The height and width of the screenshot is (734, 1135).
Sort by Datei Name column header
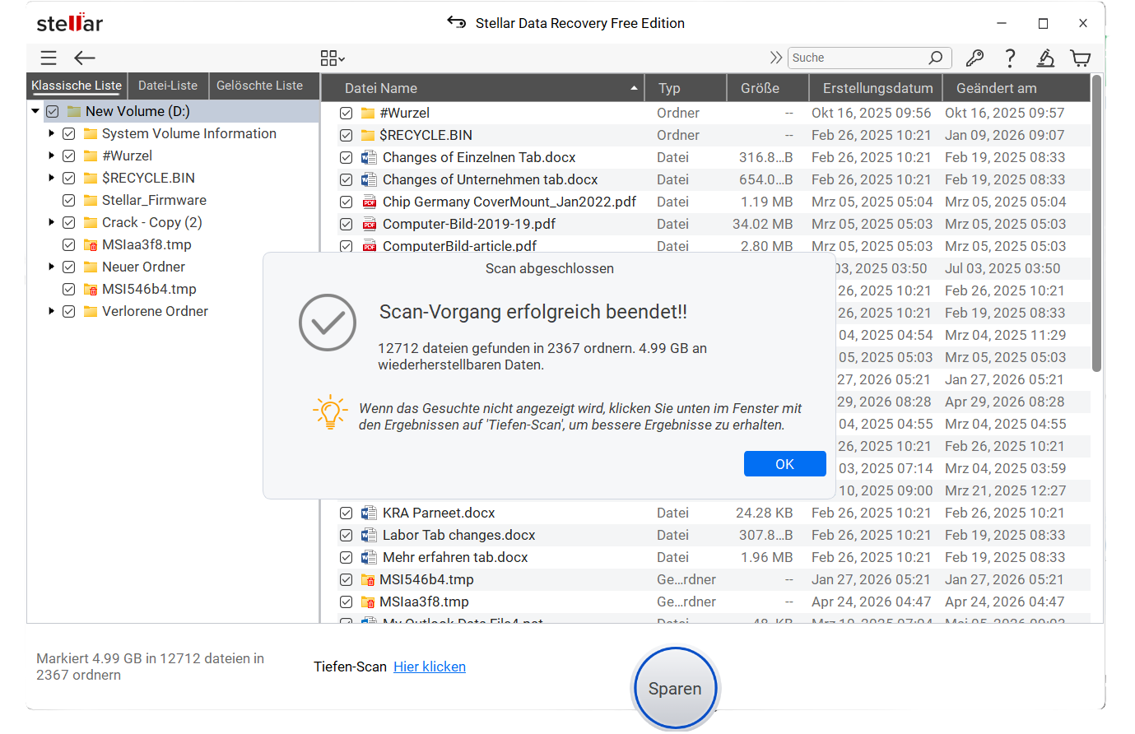tap(482, 88)
